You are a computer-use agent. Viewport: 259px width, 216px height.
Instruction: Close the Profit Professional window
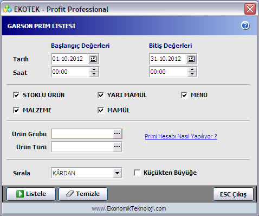pos(250,9)
